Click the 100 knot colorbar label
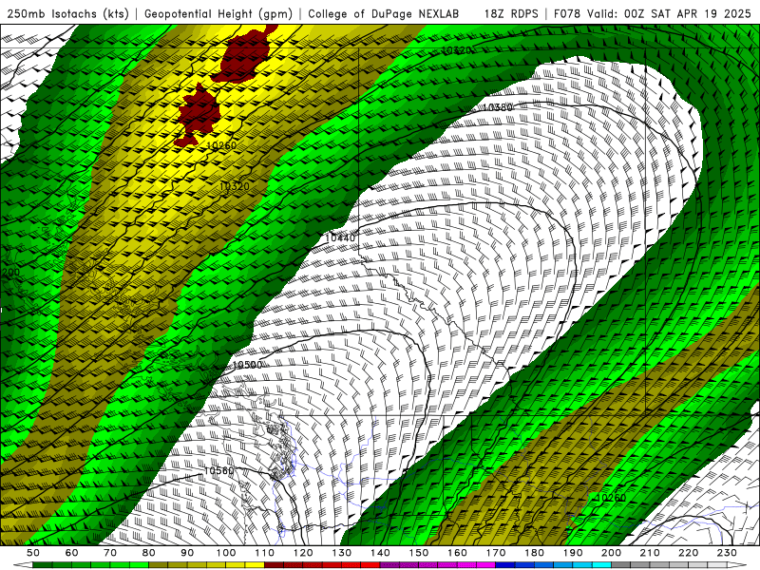Viewport: 760px width, 570px height. point(226,553)
